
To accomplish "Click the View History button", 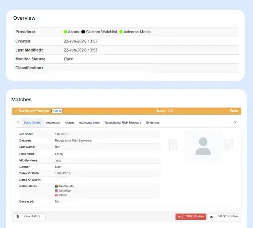I will click(29, 216).
